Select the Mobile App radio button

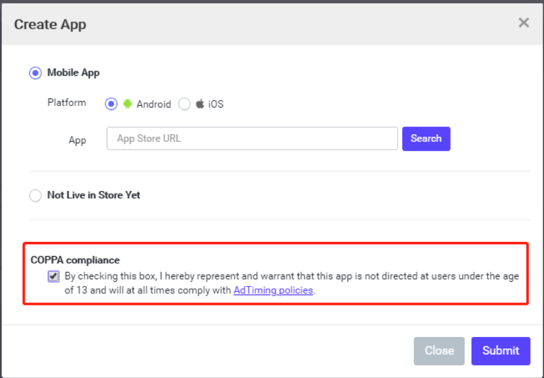(x=35, y=73)
